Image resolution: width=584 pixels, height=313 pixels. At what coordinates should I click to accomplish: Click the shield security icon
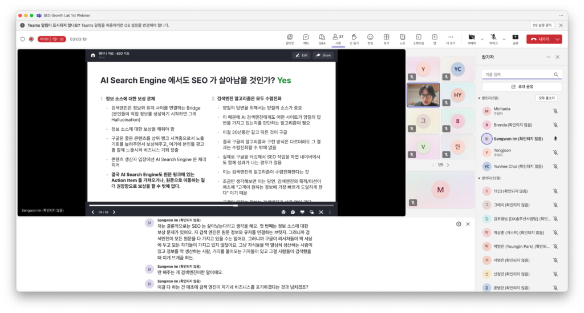pos(23,39)
